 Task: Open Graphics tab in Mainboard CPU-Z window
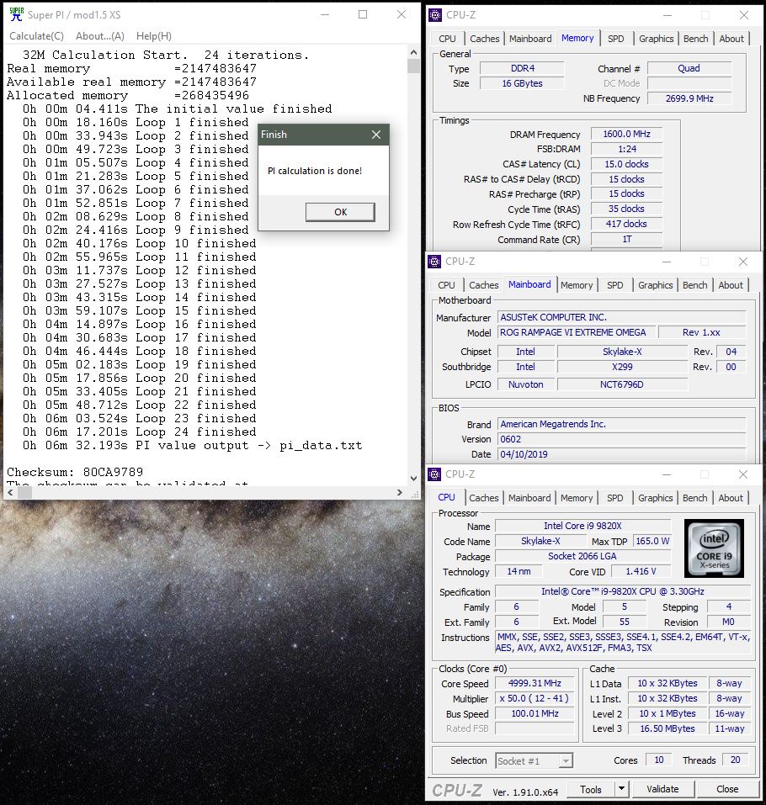(655, 285)
